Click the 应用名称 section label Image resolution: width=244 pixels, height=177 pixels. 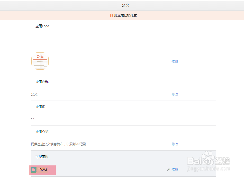42,82
